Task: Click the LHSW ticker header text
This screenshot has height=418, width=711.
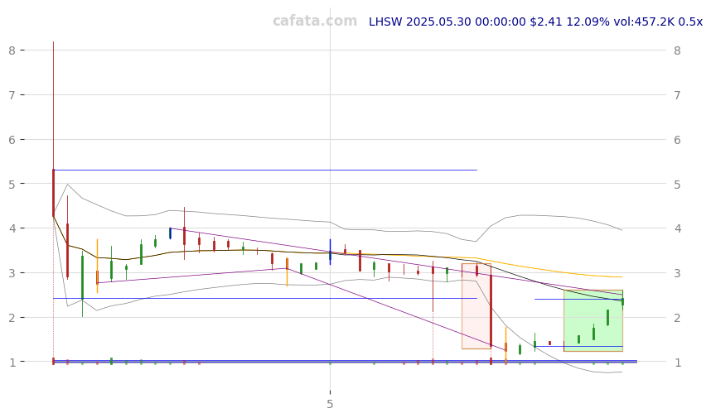Action: point(535,22)
